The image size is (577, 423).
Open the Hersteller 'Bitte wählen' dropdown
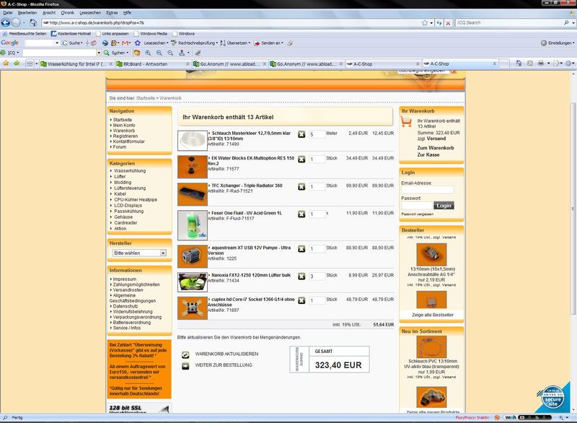click(x=139, y=253)
